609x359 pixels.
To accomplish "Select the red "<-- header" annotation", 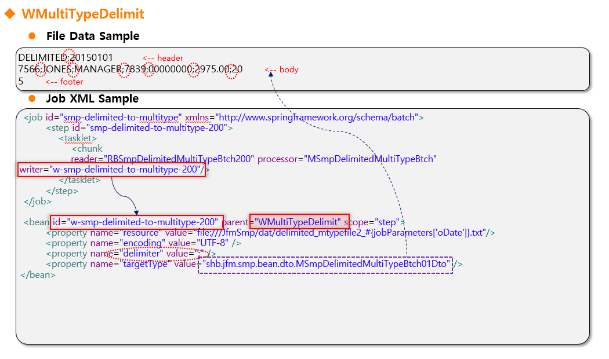I will (x=163, y=58).
